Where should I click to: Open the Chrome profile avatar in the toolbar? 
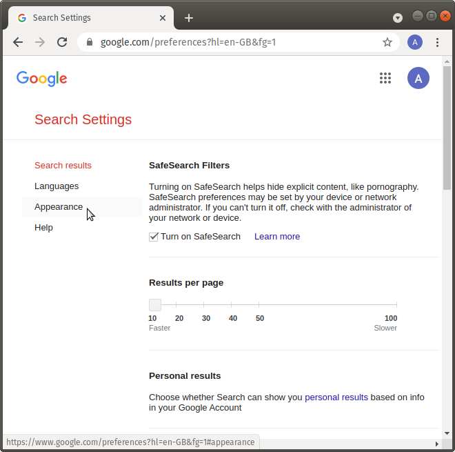click(x=415, y=42)
